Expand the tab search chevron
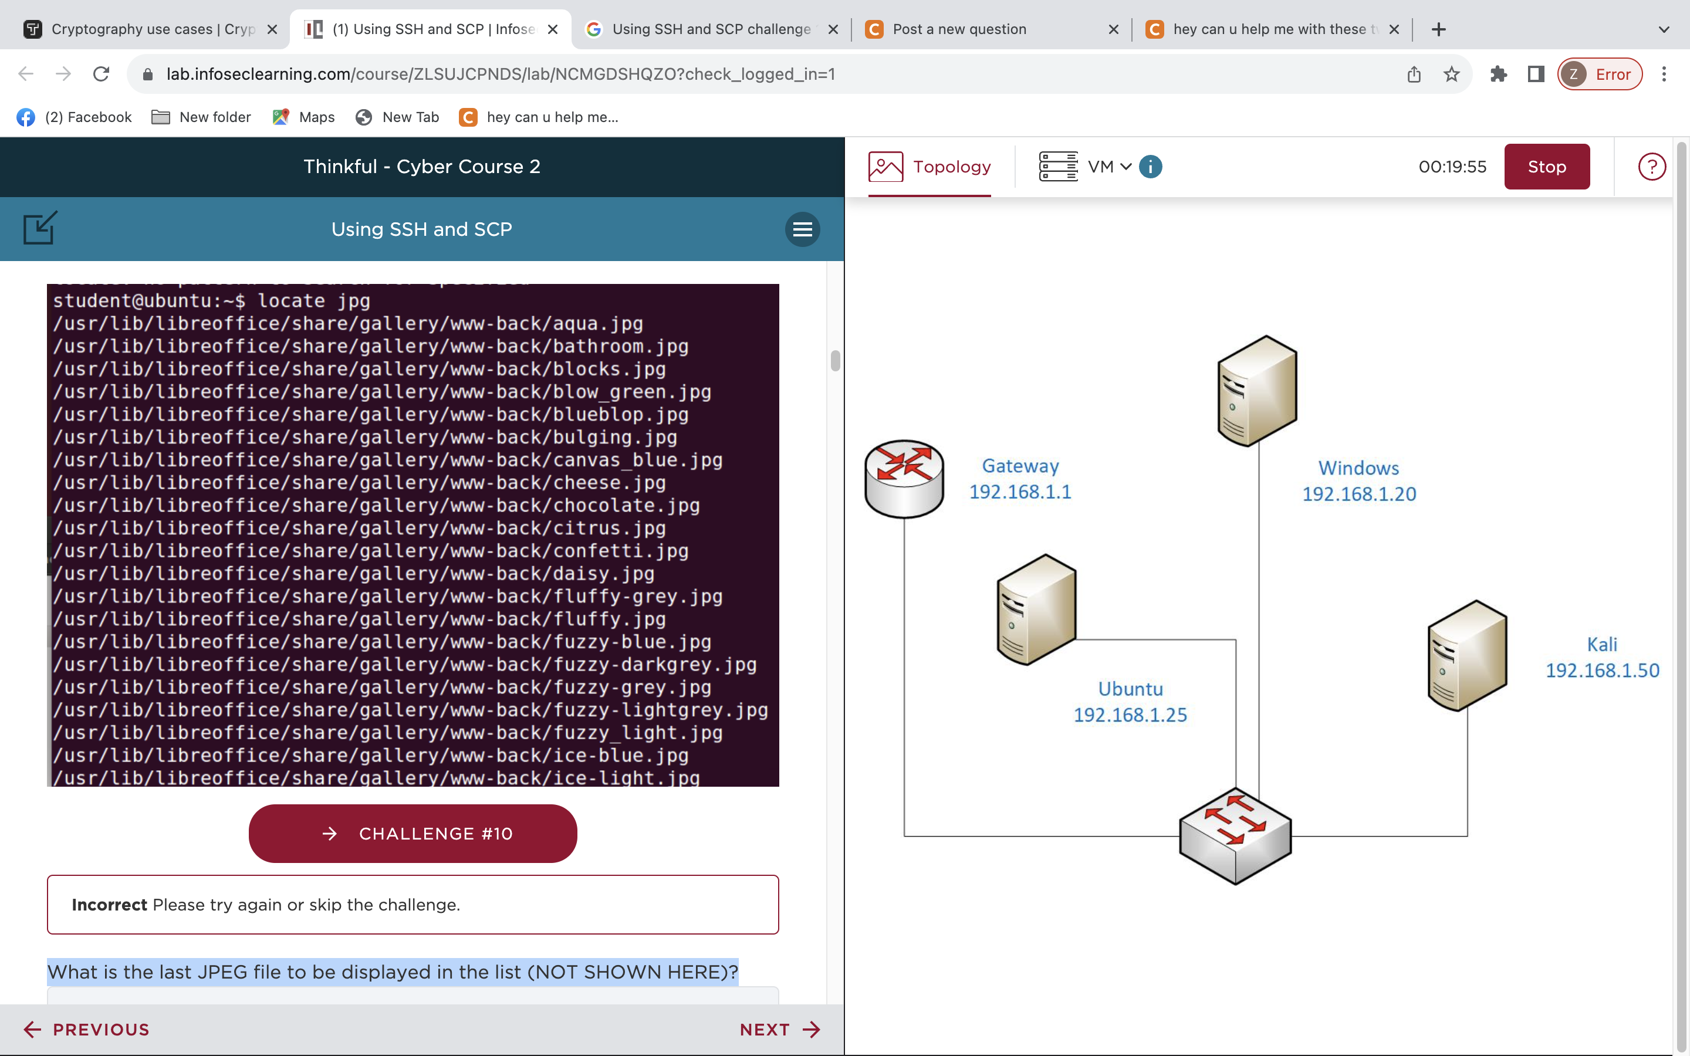 (x=1664, y=29)
